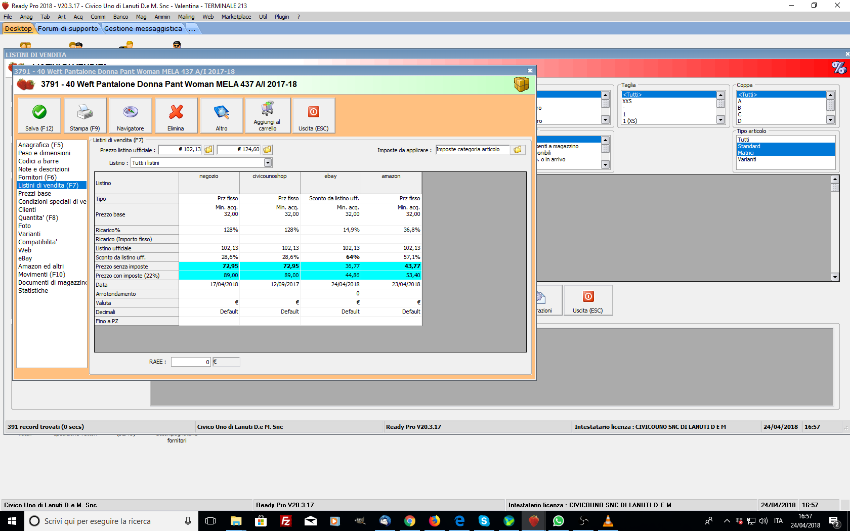This screenshot has width=850, height=531.
Task: Open the Altro options
Action: coord(222,116)
